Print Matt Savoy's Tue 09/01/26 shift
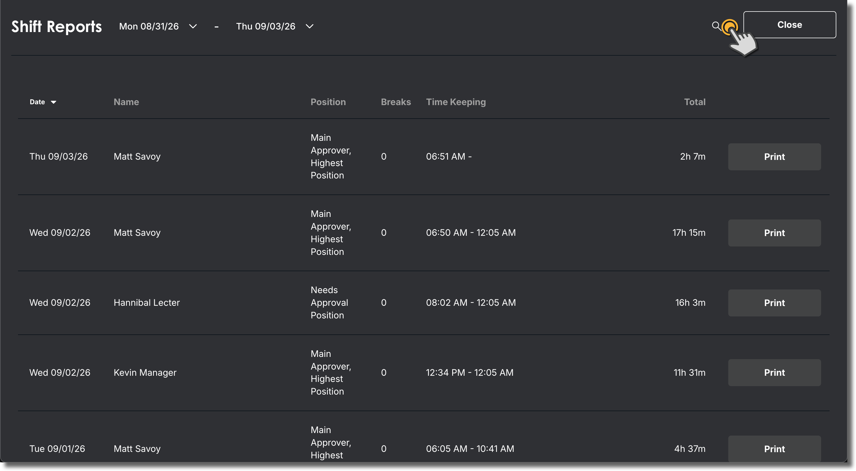The height and width of the screenshot is (471, 856). tap(774, 449)
